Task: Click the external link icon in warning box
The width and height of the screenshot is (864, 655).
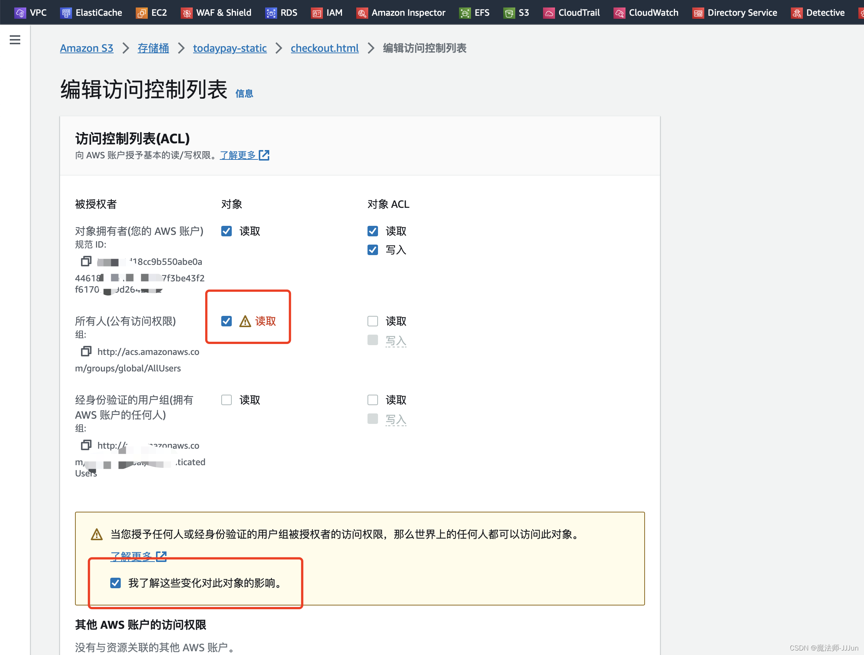Action: 161,556
